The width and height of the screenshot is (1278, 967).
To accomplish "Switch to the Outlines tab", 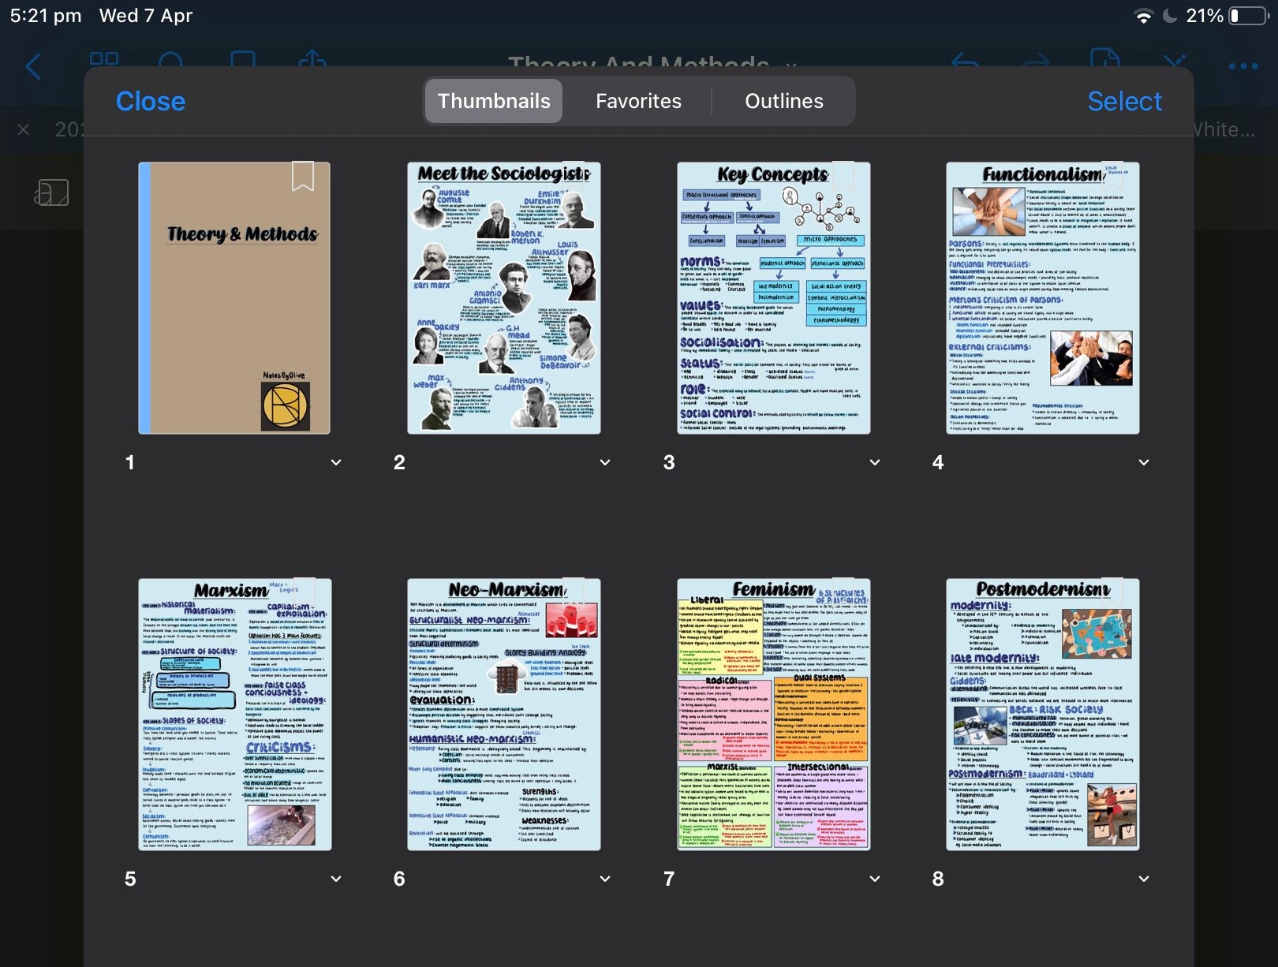I will [x=784, y=101].
